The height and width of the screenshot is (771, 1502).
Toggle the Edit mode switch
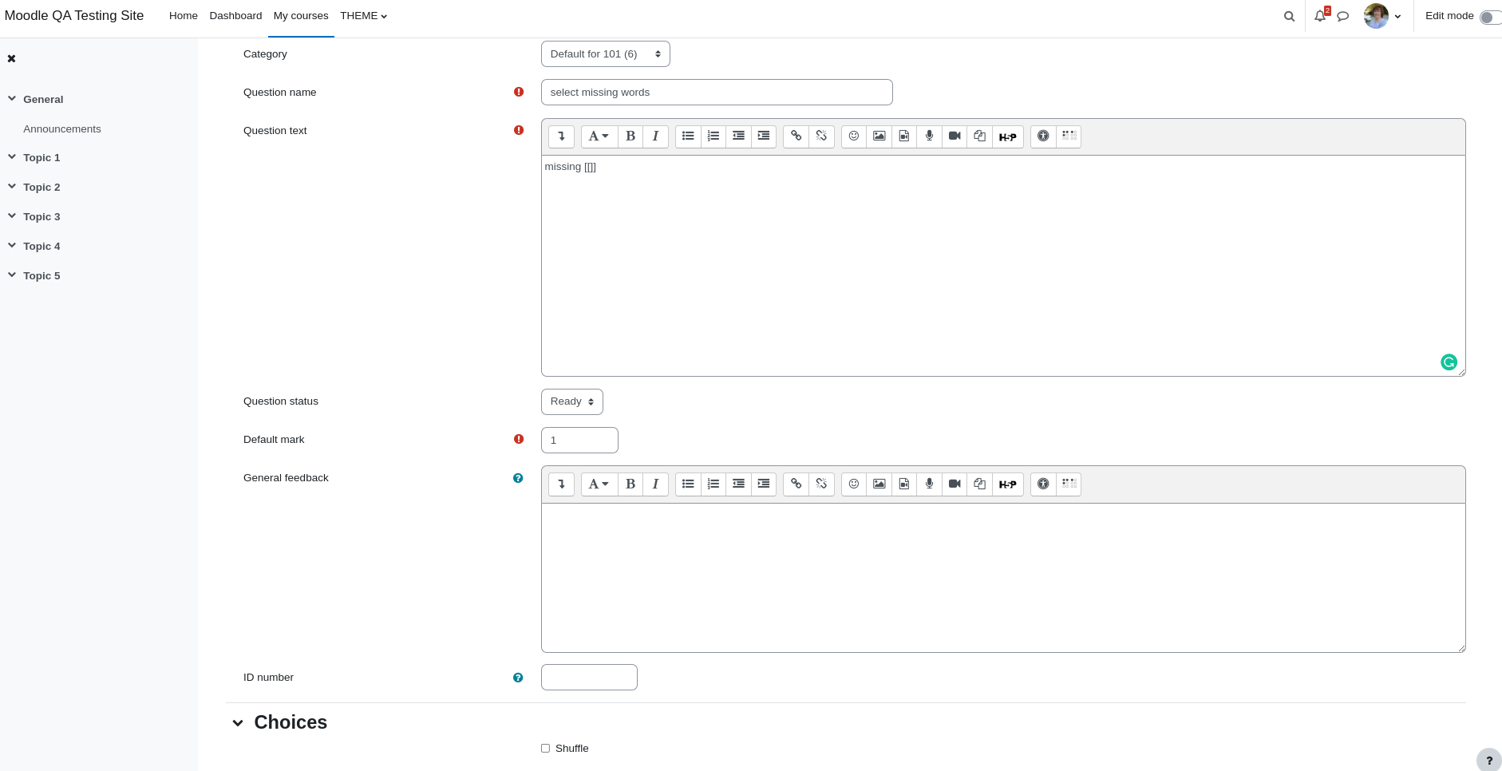click(1490, 17)
